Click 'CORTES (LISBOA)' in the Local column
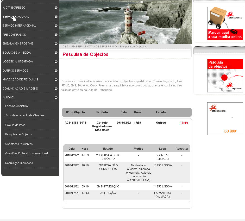This screenshot has height=221, width=245. pos(163,157)
